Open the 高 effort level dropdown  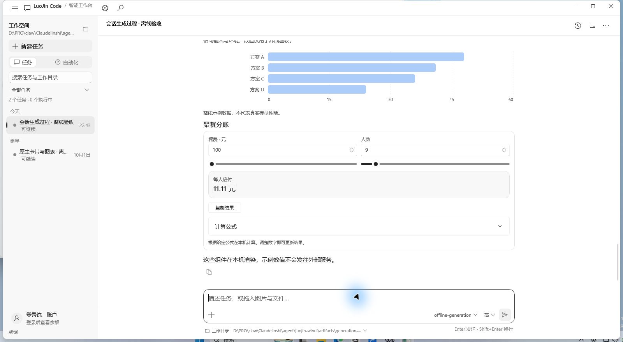489,315
